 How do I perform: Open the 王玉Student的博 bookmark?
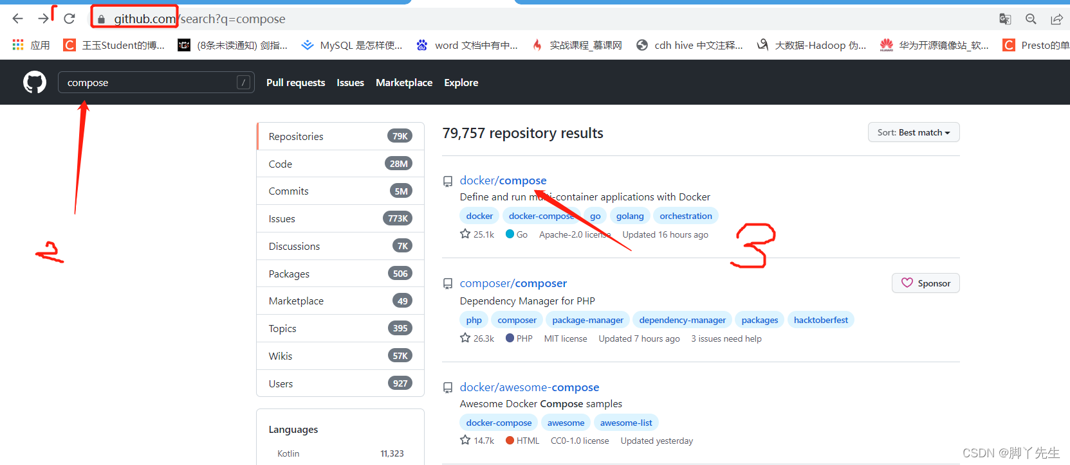coord(114,45)
